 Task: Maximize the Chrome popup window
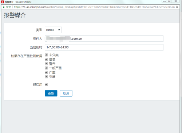[169, 1]
